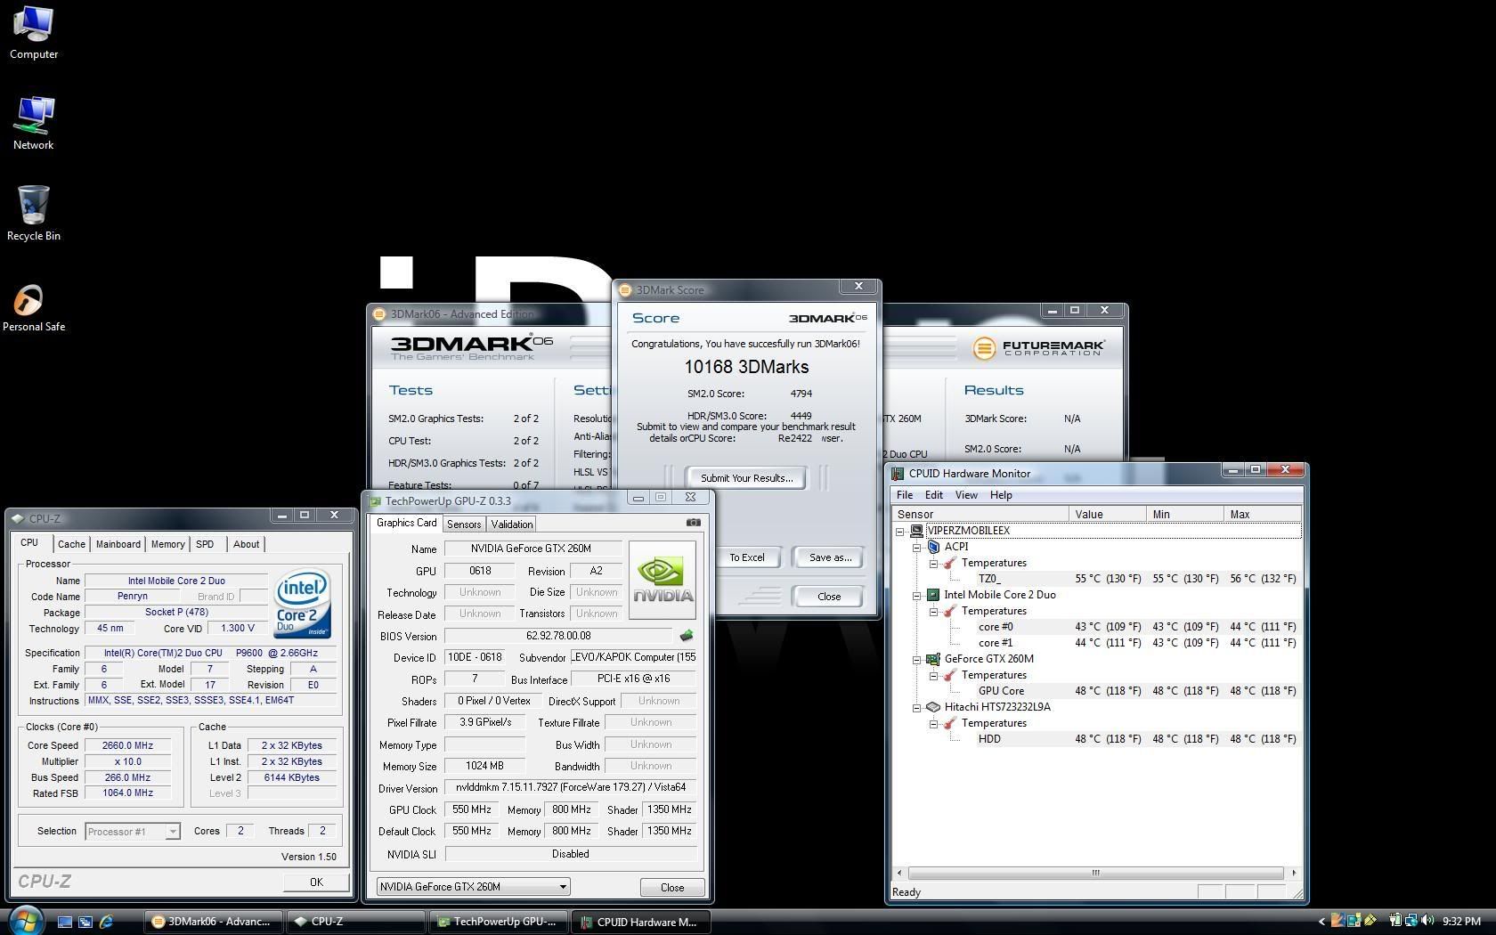Switch to the SPD tab in CPU-Z

(205, 544)
